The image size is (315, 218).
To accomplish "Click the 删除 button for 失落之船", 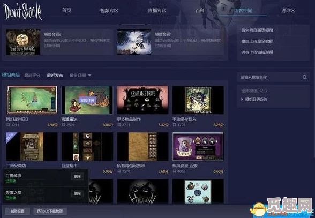I will [77, 193].
